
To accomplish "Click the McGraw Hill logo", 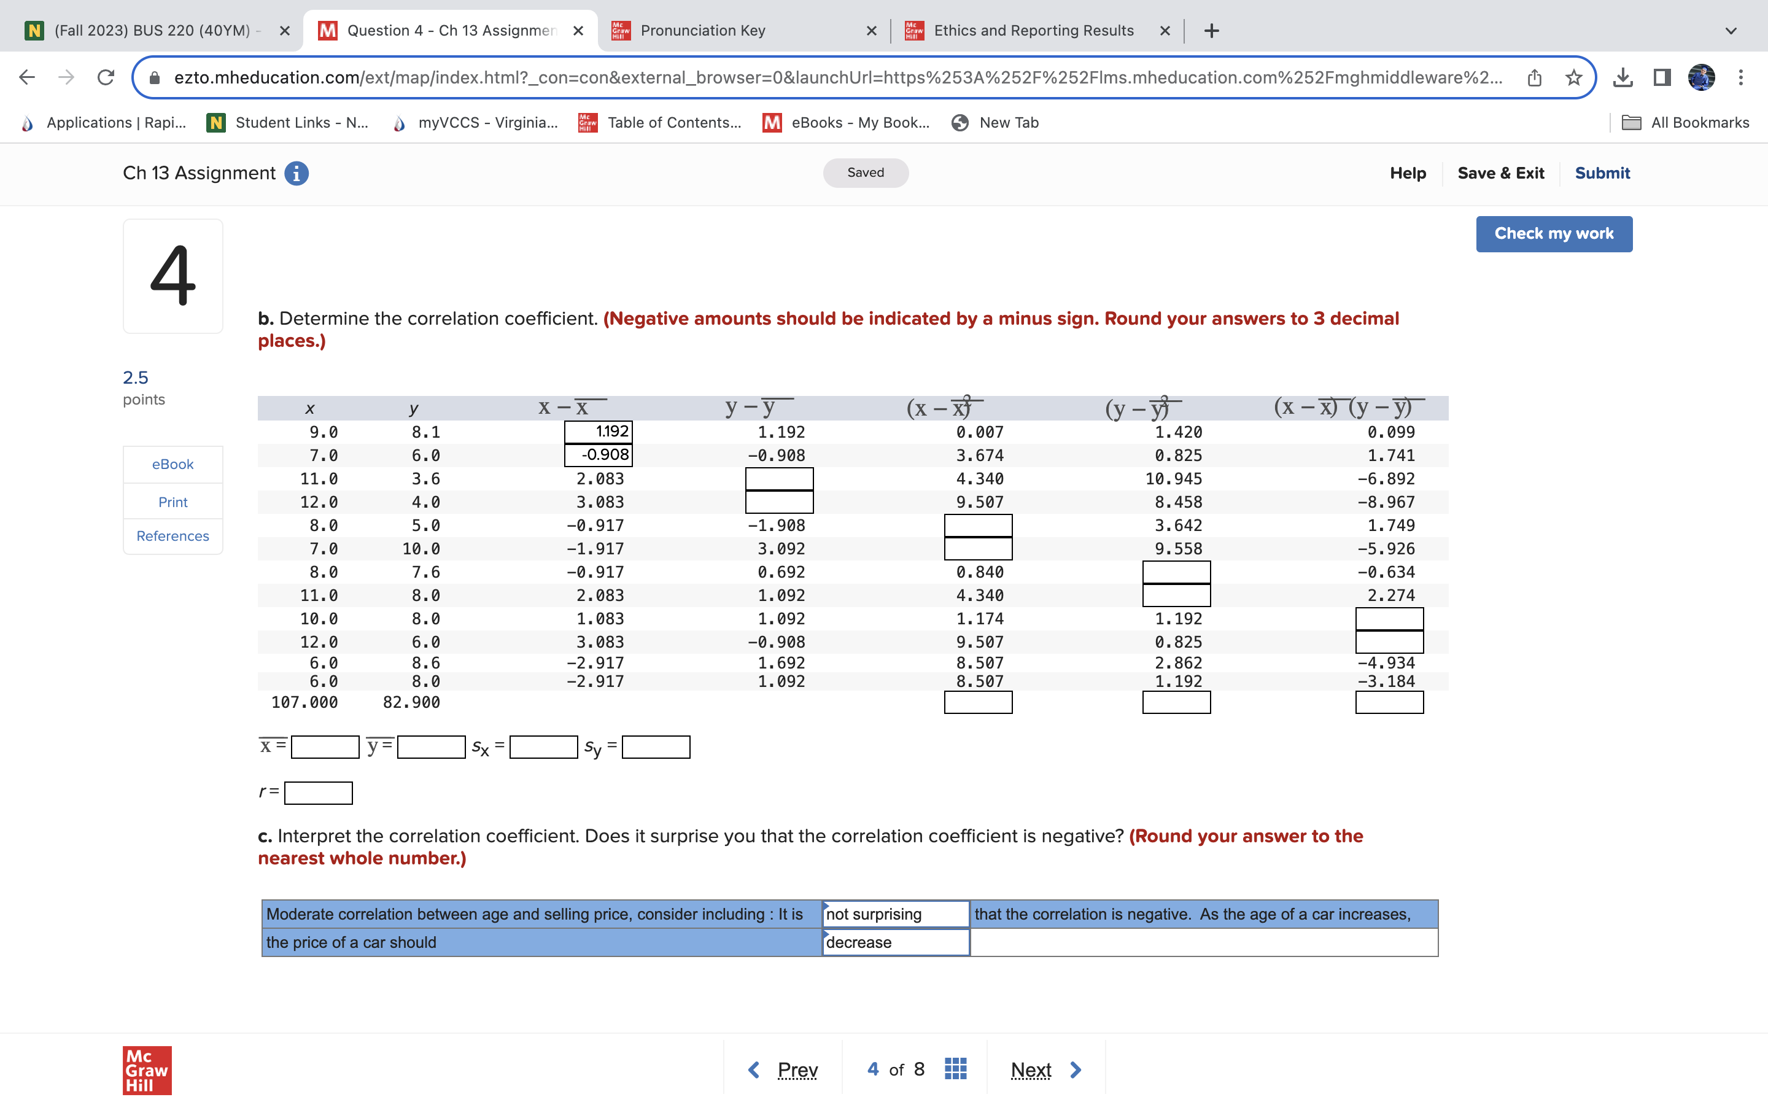I will tap(146, 1070).
